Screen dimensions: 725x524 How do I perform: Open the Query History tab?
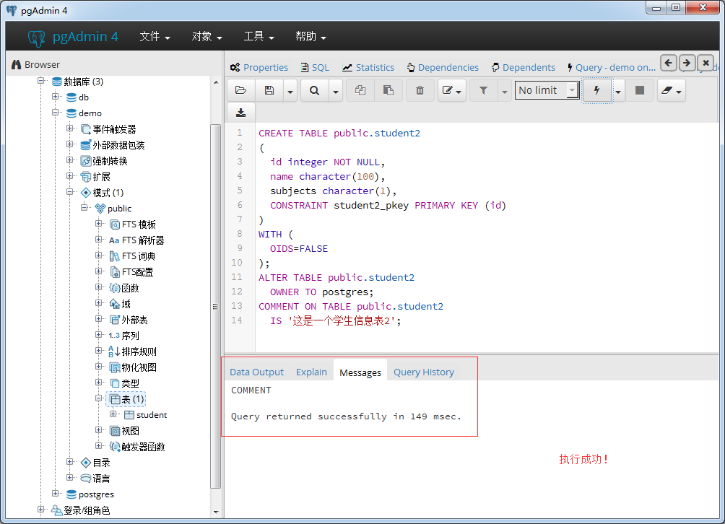tap(424, 372)
